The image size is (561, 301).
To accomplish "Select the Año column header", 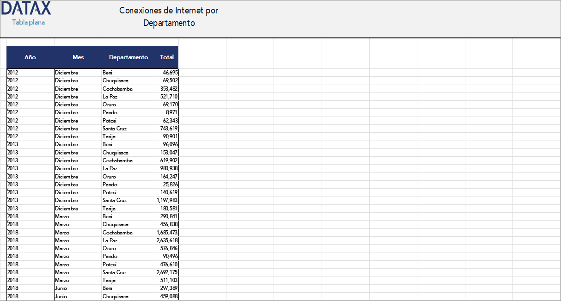I will point(30,57).
